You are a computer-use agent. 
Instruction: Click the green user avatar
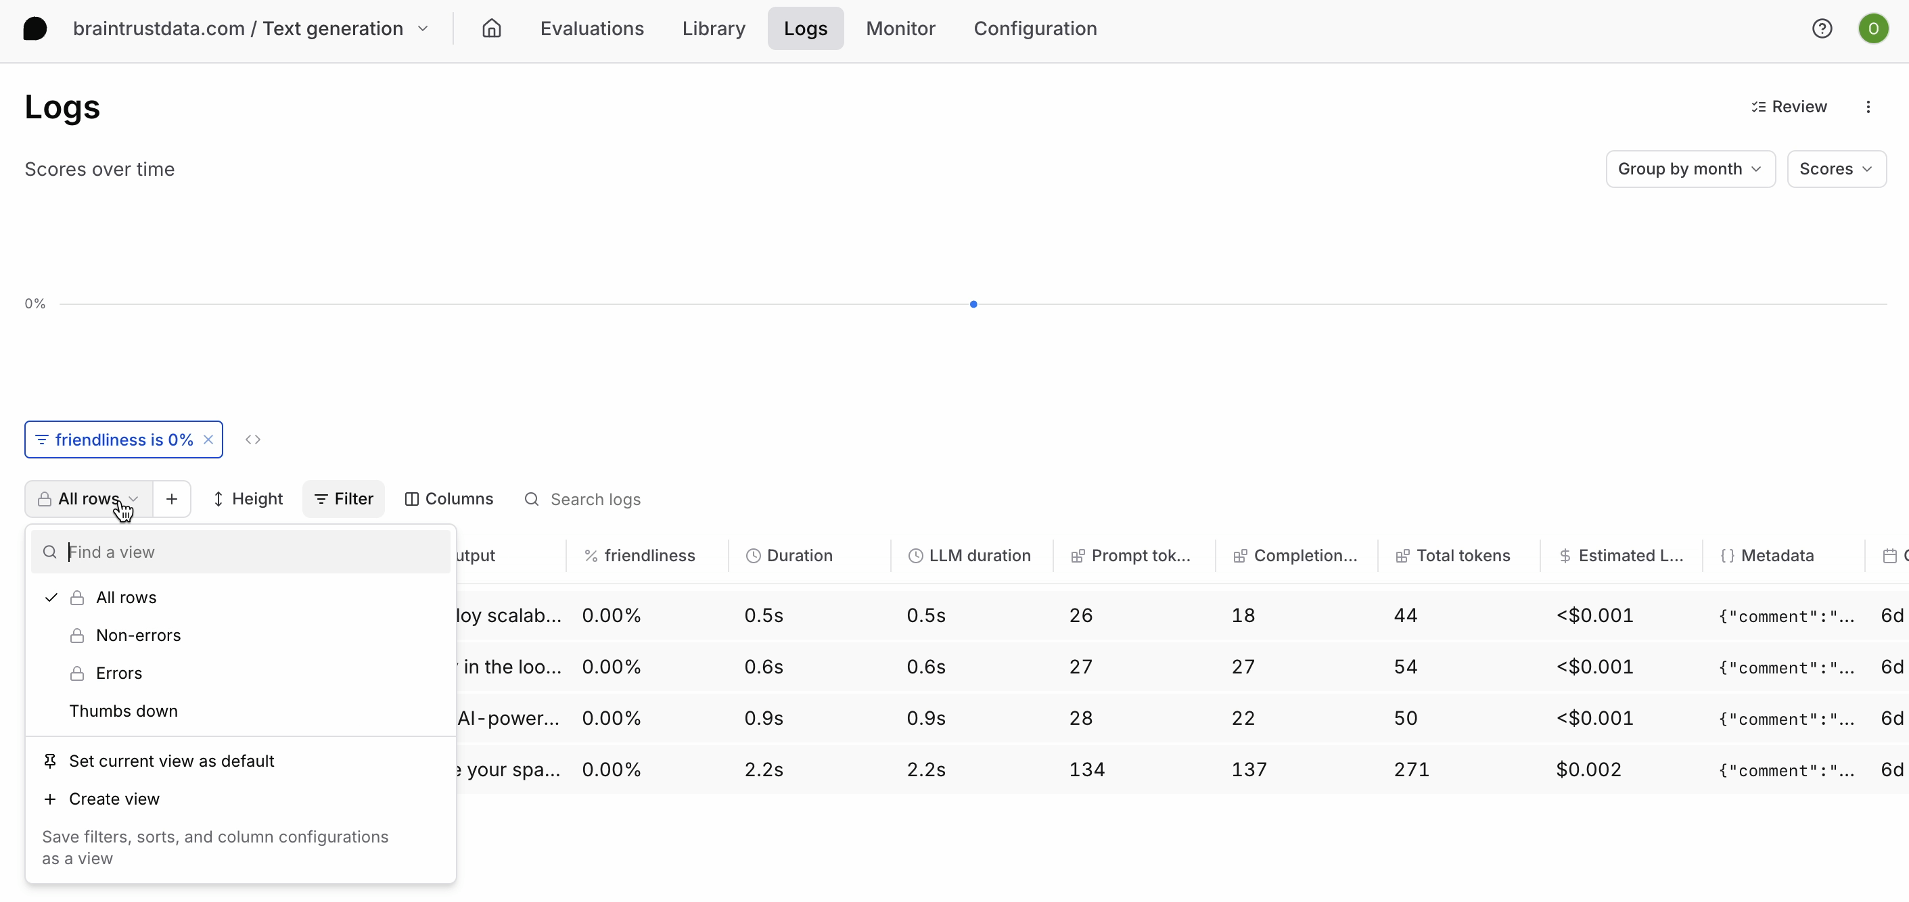(1872, 28)
